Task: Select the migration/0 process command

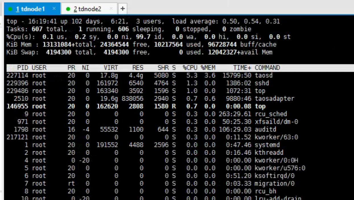Action: (275, 183)
